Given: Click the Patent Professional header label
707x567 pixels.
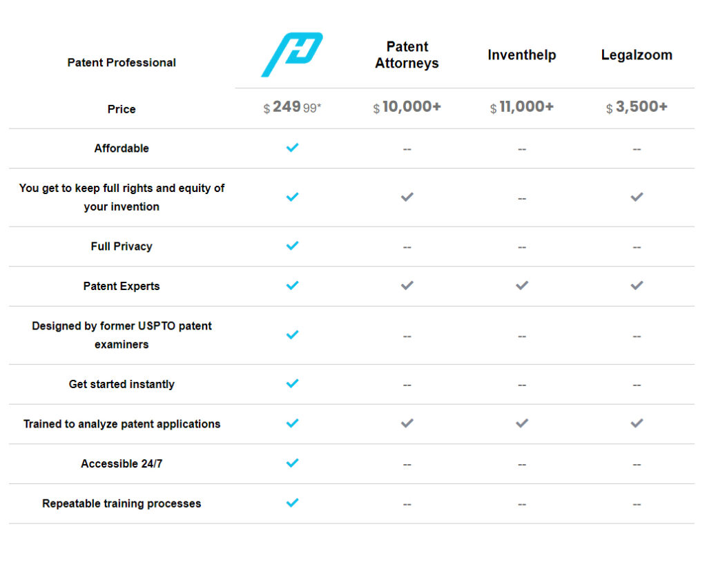Looking at the screenshot, I should point(122,62).
